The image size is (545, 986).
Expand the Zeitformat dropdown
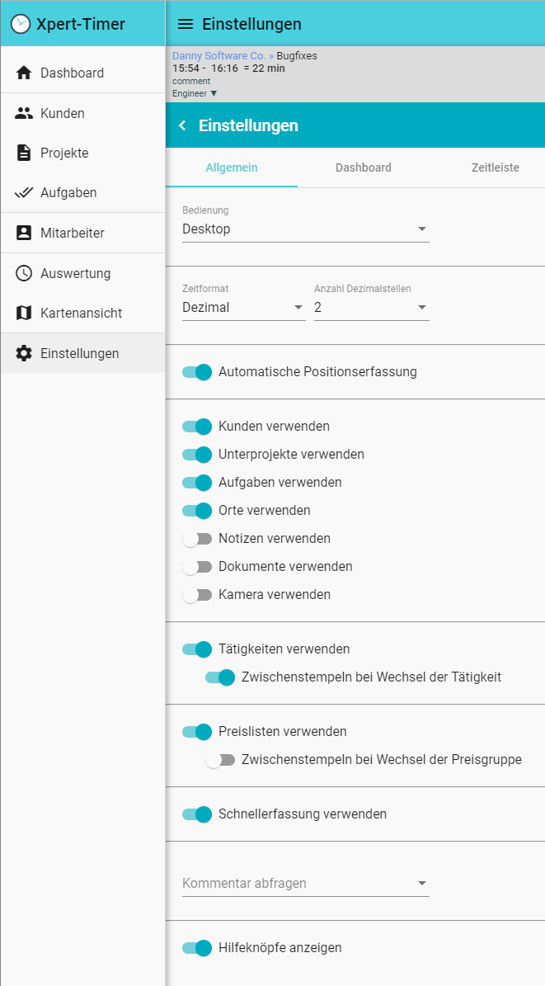(243, 308)
